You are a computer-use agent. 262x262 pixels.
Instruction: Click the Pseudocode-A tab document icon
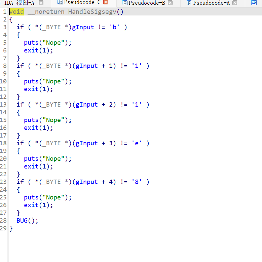[189, 3]
